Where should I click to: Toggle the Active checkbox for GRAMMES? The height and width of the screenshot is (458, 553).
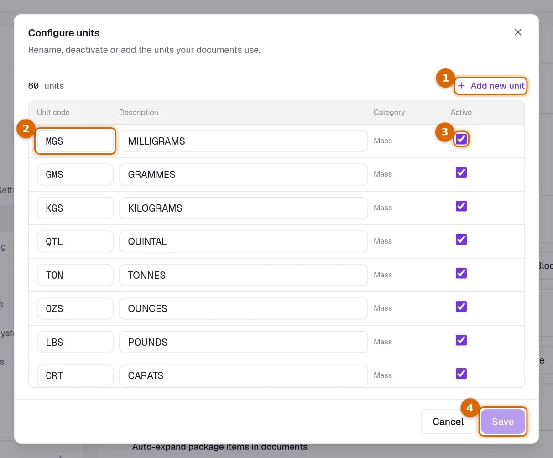(x=461, y=172)
